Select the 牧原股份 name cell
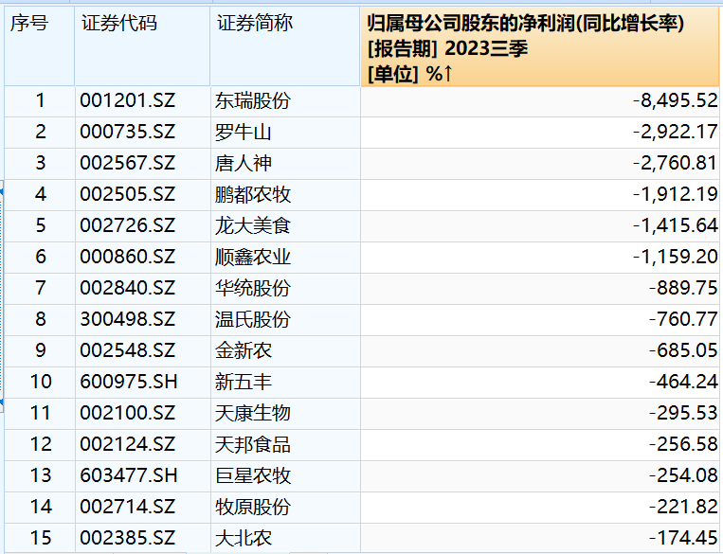 (285, 508)
